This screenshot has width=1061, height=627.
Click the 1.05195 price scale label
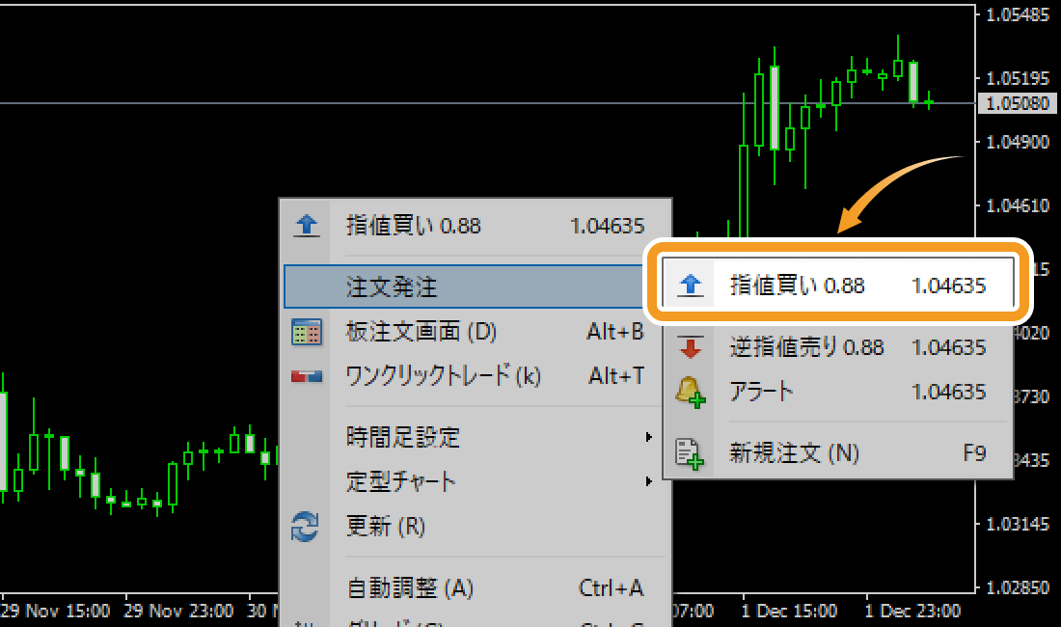click(1018, 78)
